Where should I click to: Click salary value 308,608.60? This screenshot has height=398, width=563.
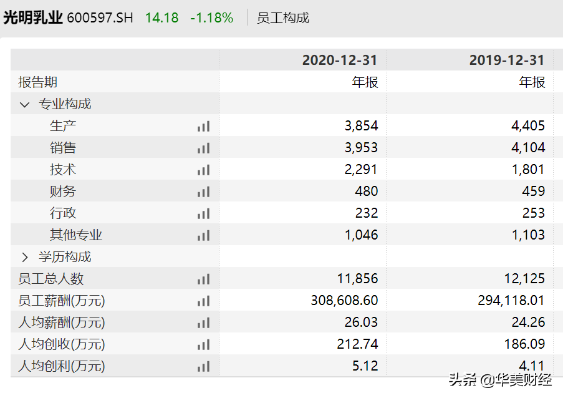click(x=344, y=300)
